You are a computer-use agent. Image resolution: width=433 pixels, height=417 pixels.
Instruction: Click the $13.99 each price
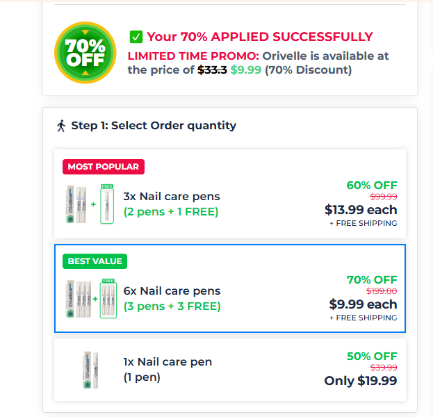(361, 210)
